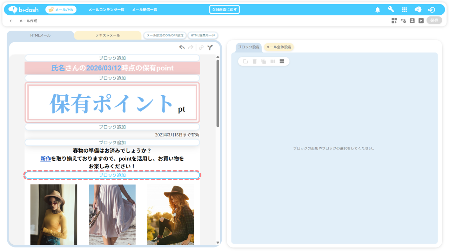Viewport: 449px width, 252px height.
Task: Undo the last edit
Action: pyautogui.click(x=182, y=47)
